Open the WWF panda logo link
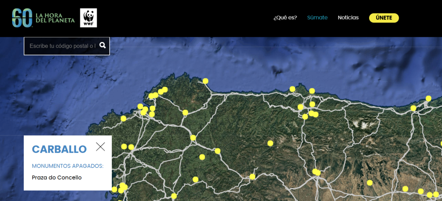 [88, 18]
